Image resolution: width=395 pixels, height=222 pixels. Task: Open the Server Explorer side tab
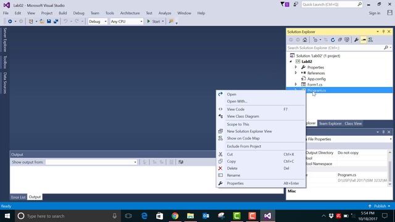pyautogui.click(x=5, y=39)
